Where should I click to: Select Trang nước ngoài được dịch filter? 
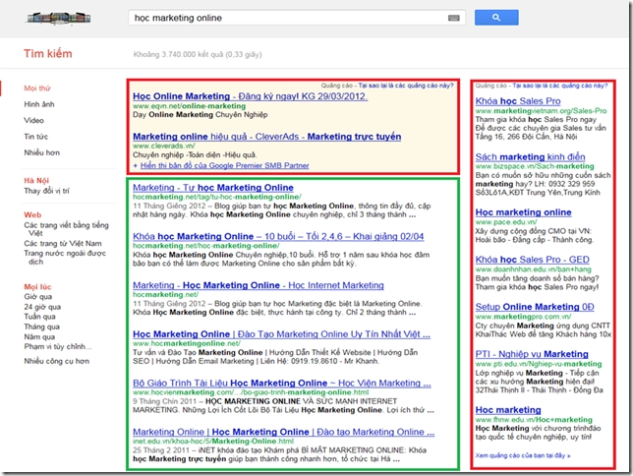(65, 258)
